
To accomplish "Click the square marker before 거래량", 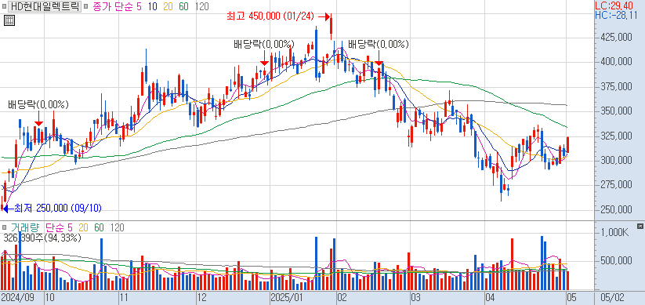I will coord(5,227).
